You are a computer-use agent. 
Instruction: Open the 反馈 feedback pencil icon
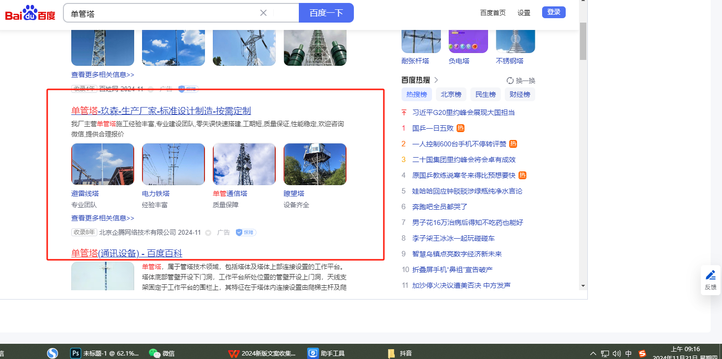tap(711, 275)
